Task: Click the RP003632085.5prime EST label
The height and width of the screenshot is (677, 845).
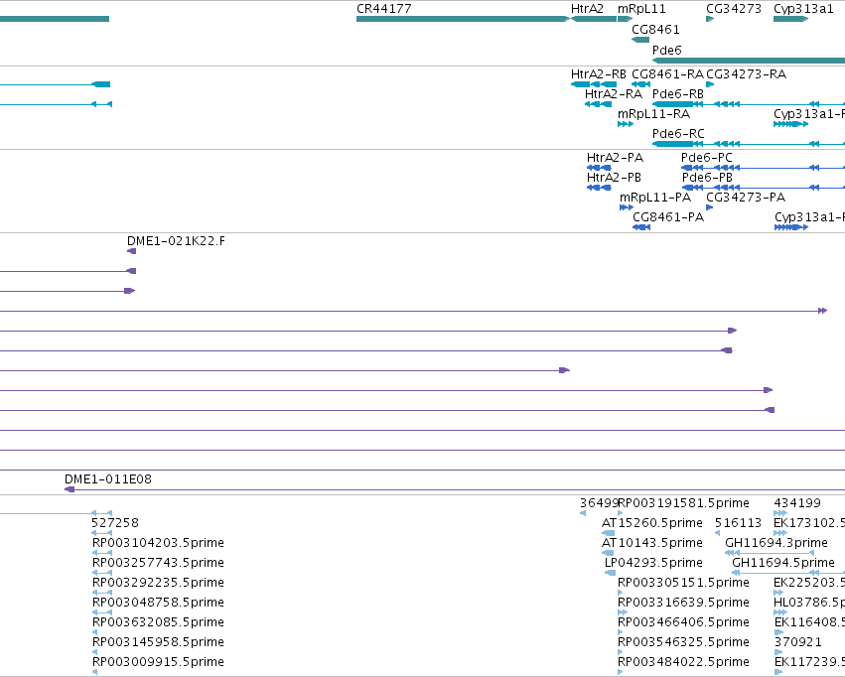Action: click(x=158, y=622)
